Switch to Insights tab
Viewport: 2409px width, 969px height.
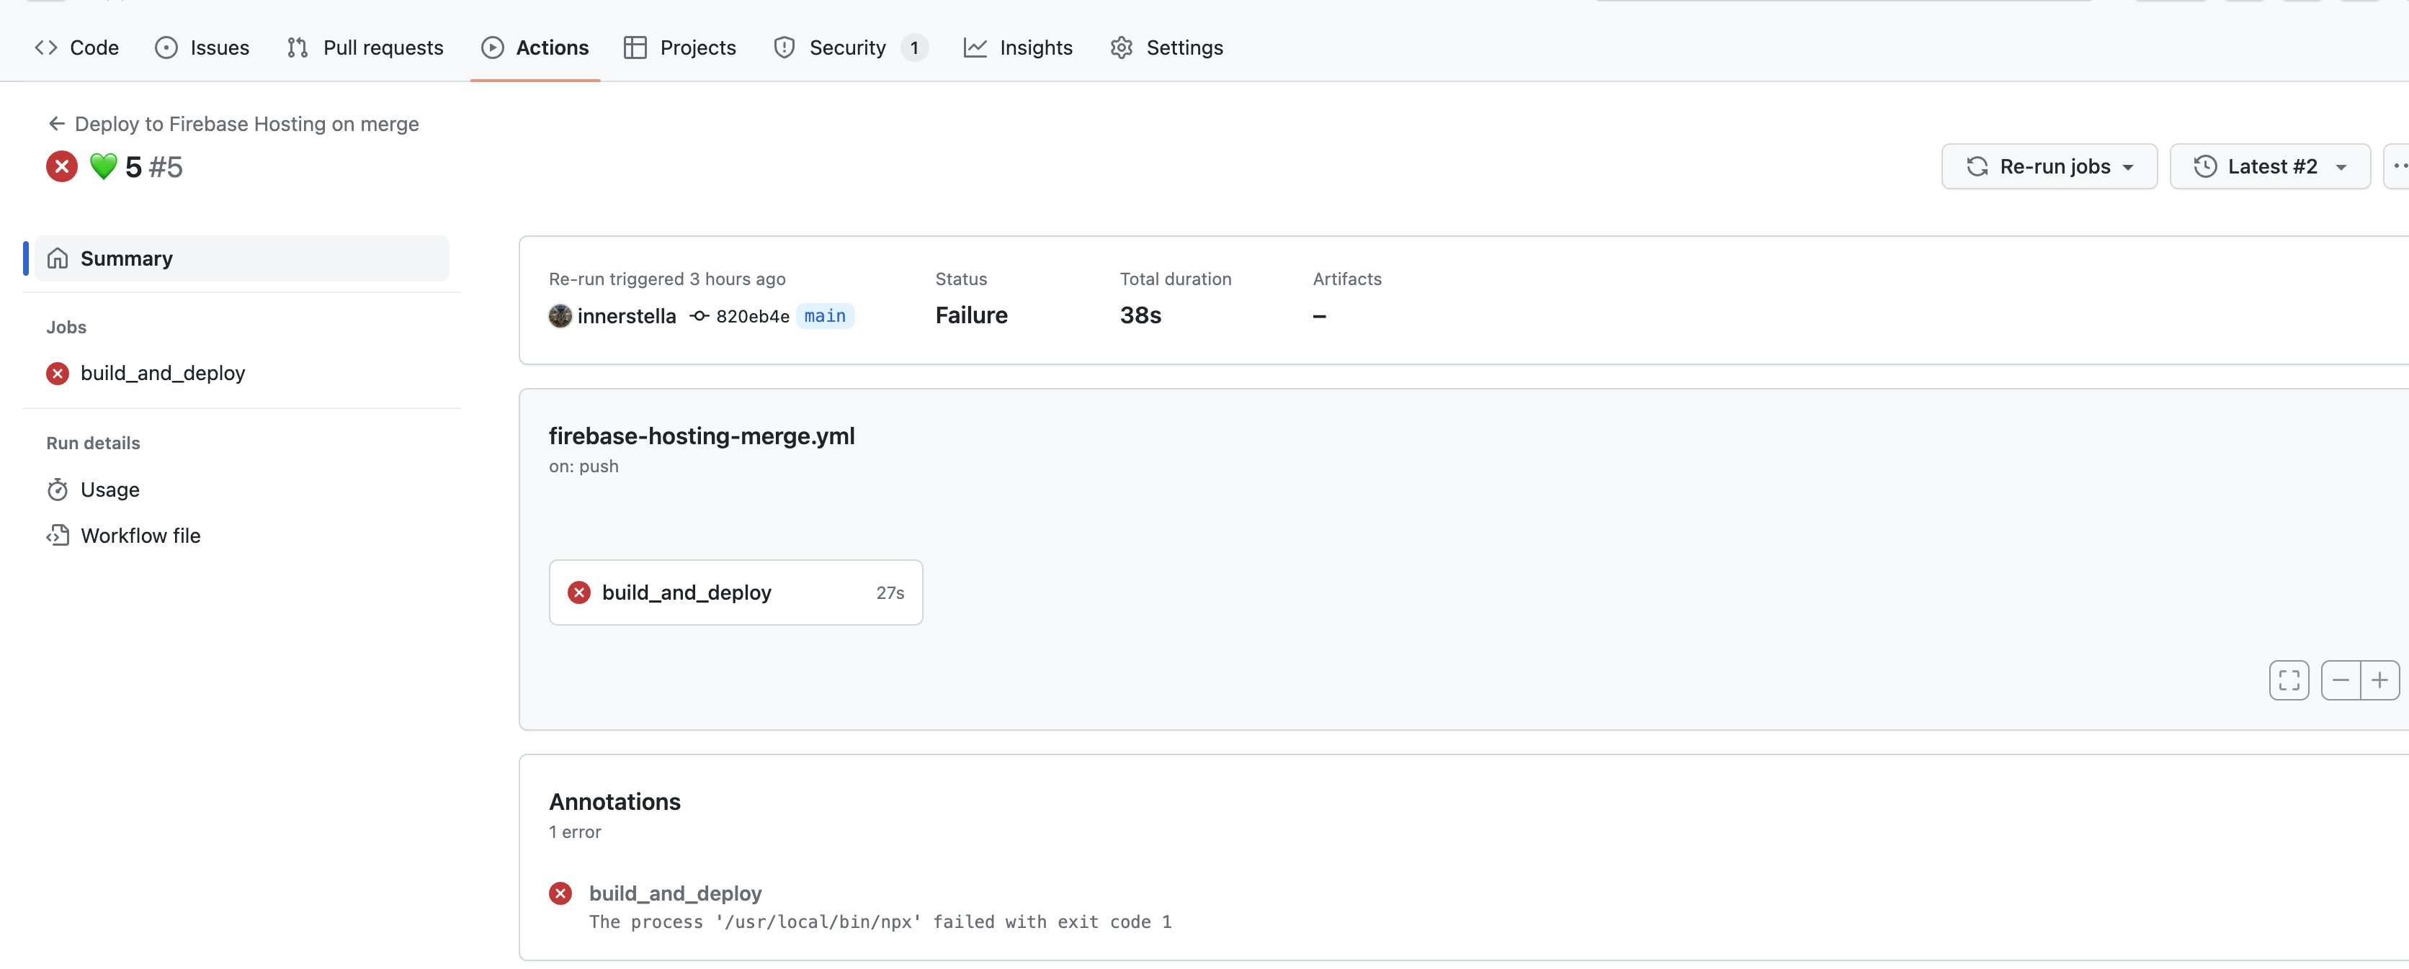(1017, 48)
